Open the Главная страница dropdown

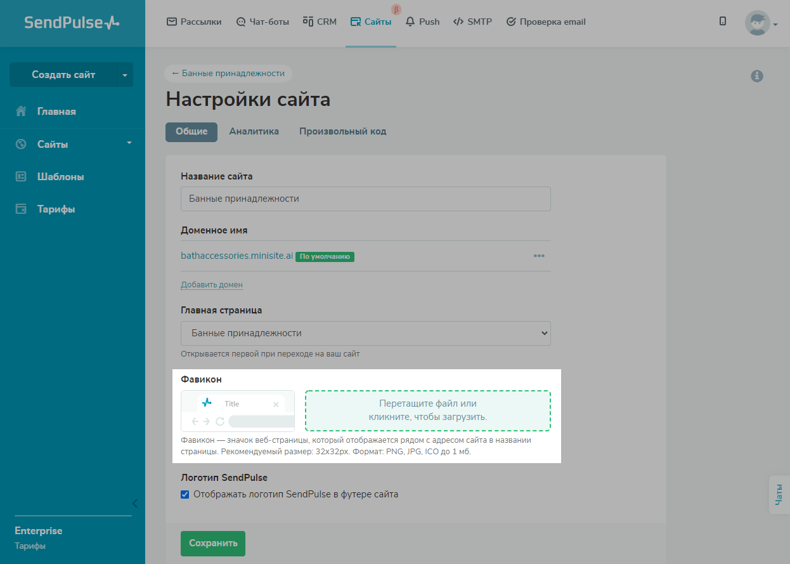click(366, 333)
